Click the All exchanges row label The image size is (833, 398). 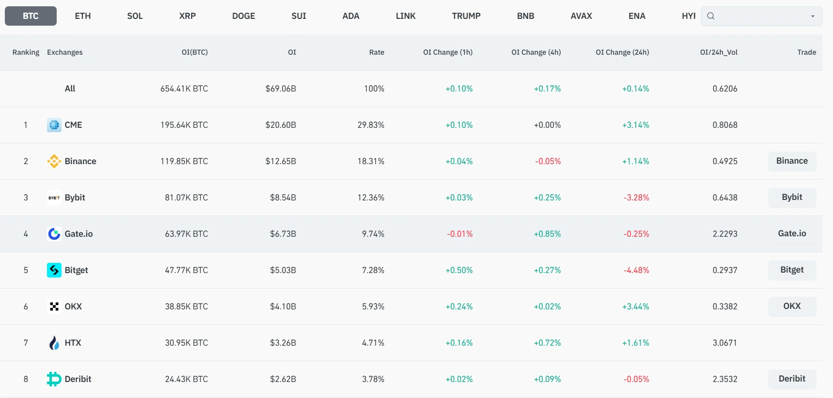(x=70, y=89)
